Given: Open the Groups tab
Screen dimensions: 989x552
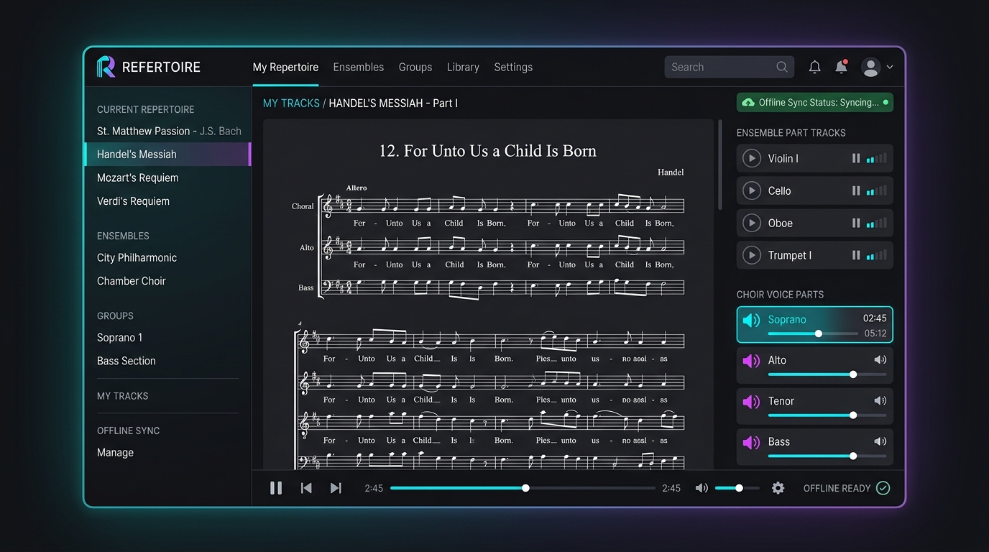Looking at the screenshot, I should coord(415,67).
